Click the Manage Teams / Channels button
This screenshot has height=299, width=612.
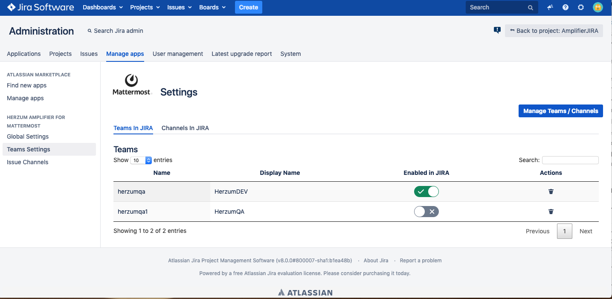click(x=560, y=111)
